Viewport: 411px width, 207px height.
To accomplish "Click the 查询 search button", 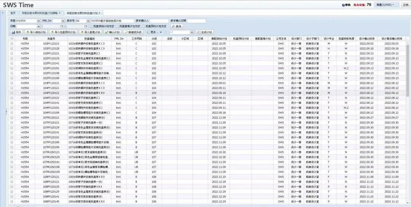I will pos(176,26).
